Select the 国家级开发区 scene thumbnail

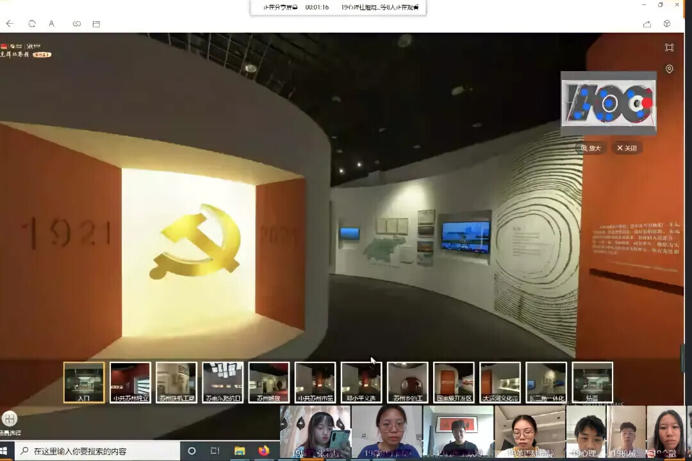point(454,382)
